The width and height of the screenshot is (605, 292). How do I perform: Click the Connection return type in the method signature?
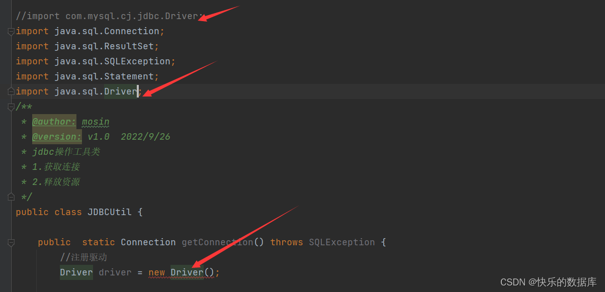pyautogui.click(x=148, y=242)
